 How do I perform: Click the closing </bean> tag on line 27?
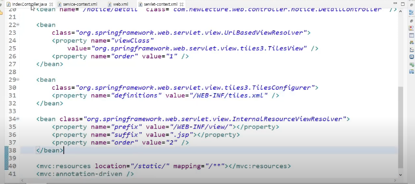pyautogui.click(x=50, y=64)
